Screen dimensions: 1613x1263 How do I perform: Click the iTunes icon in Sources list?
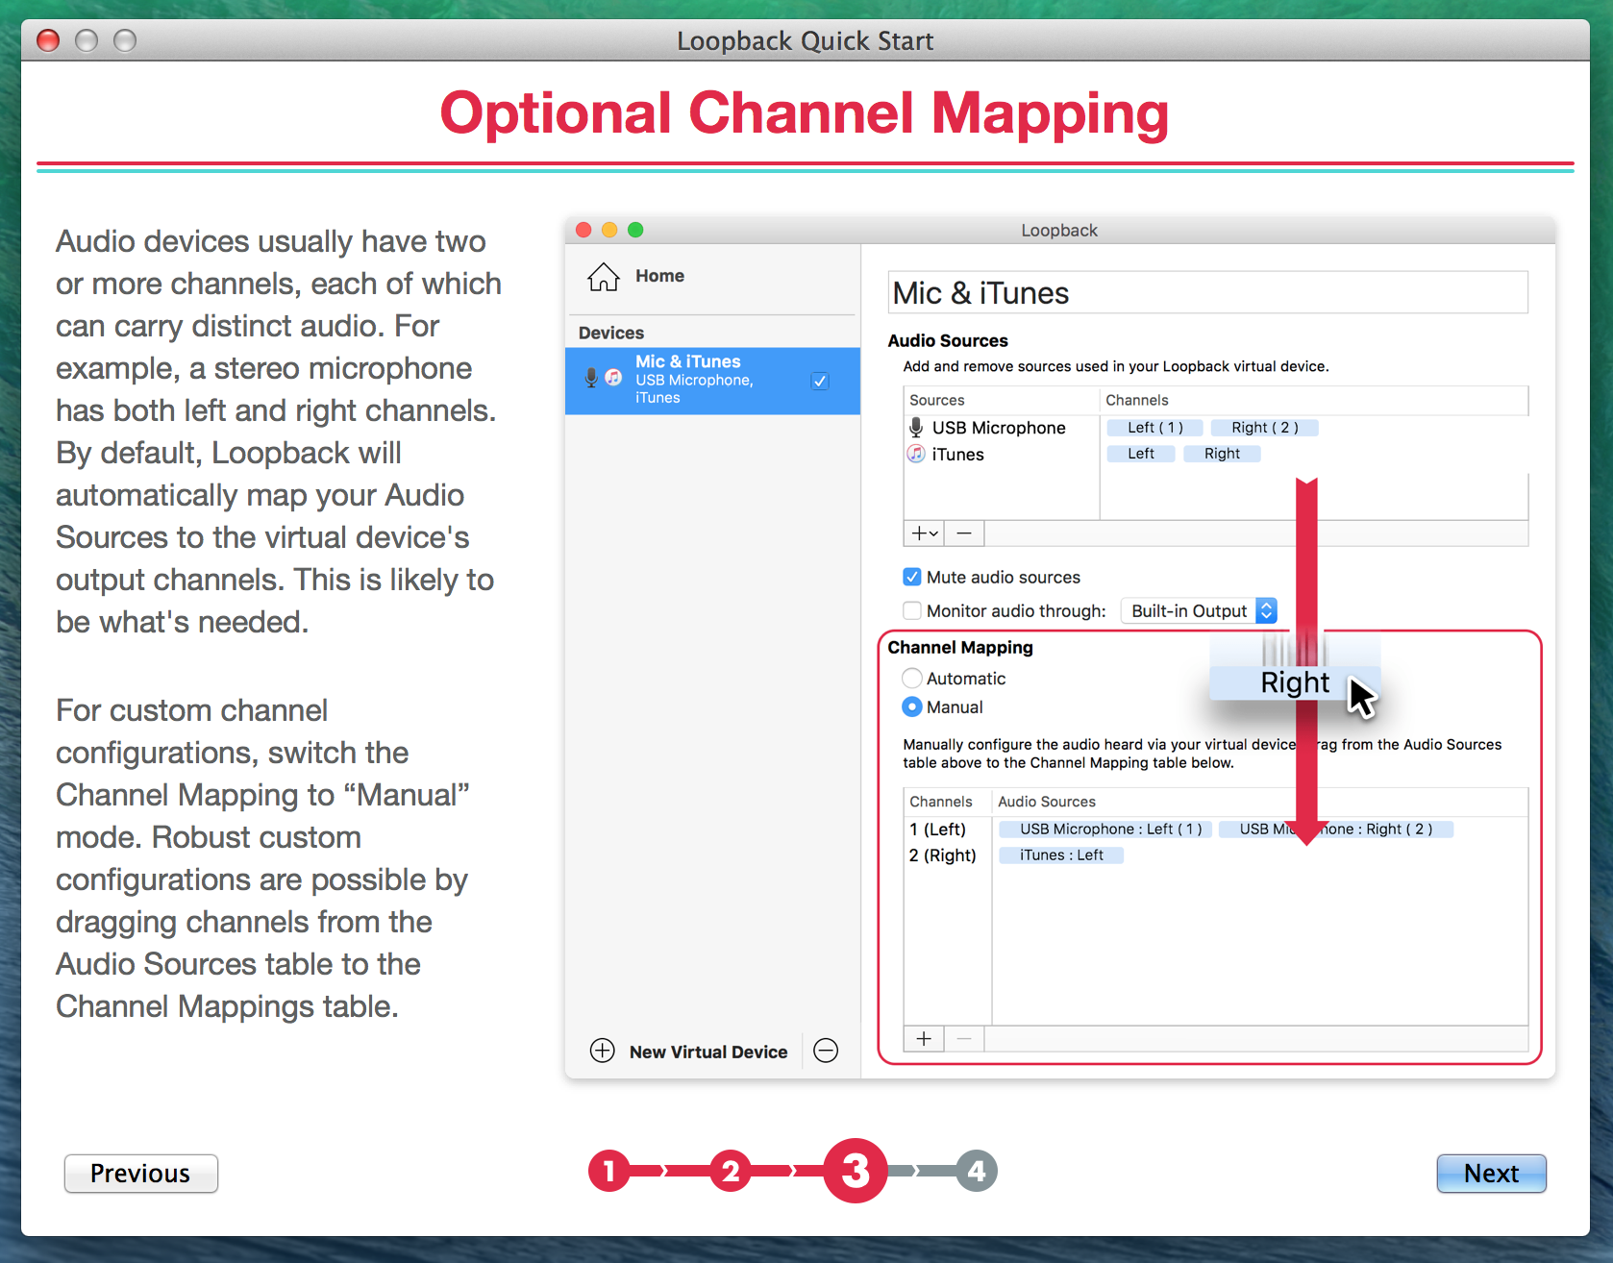(916, 454)
